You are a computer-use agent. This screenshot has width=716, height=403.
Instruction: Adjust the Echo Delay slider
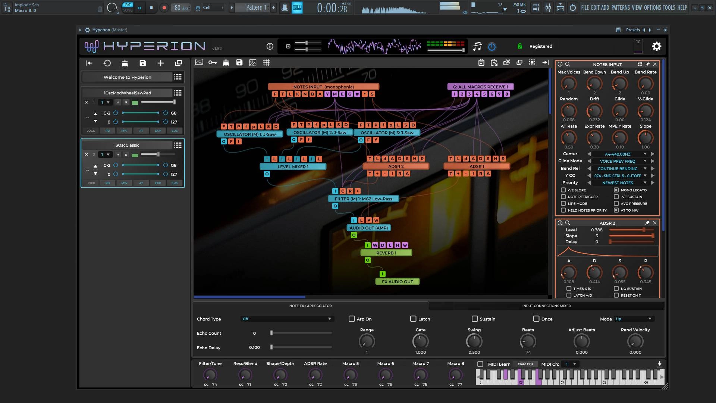pos(301,347)
